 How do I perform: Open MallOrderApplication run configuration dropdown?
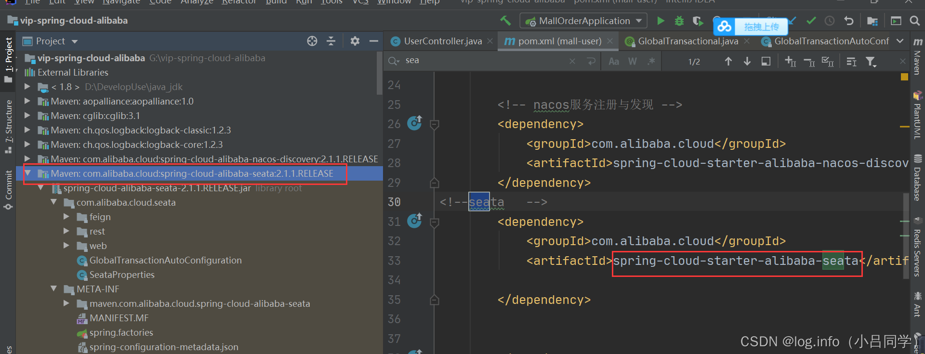click(583, 21)
